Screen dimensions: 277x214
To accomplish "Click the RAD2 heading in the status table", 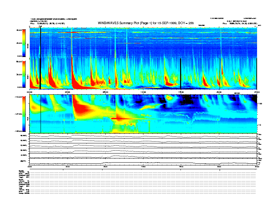I will tap(21, 171).
